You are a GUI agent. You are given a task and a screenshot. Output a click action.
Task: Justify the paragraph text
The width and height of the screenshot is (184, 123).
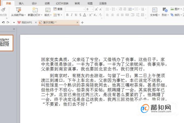tap(122, 15)
